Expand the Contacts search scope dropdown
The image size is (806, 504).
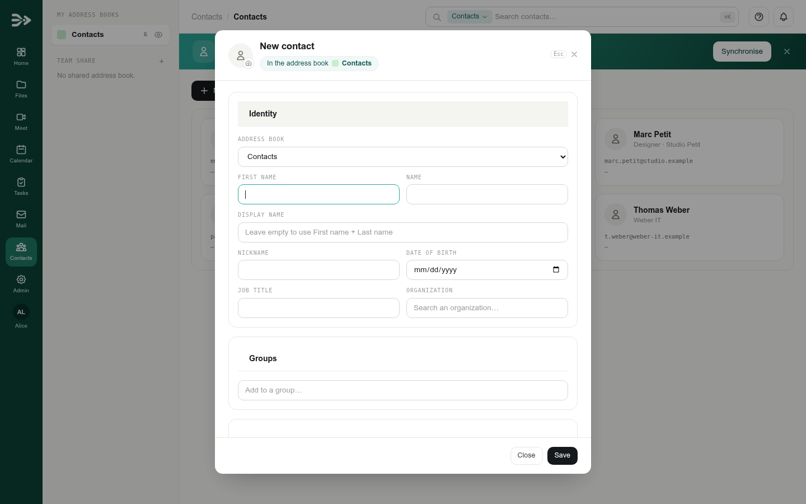[470, 17]
